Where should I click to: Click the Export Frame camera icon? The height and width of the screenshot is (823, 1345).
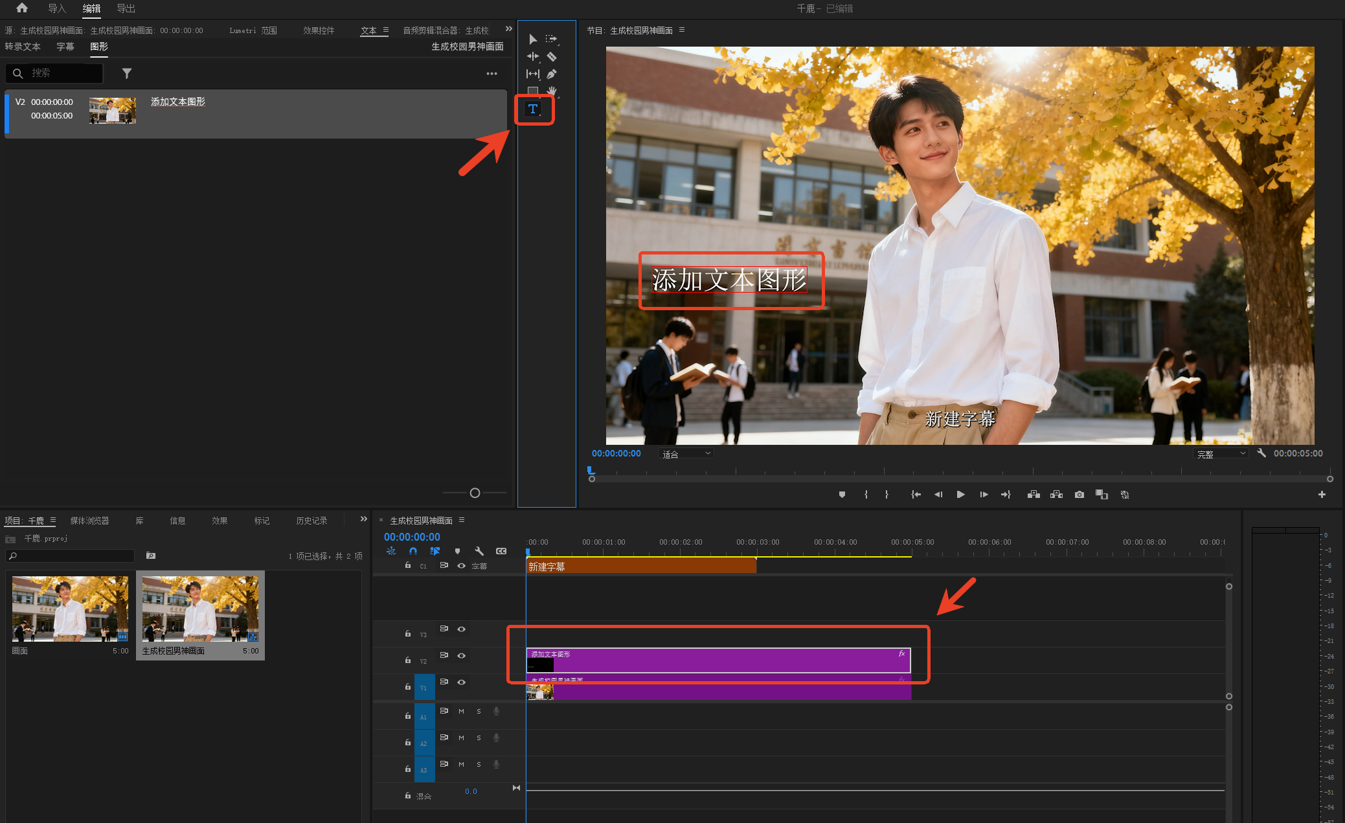[x=1079, y=495]
